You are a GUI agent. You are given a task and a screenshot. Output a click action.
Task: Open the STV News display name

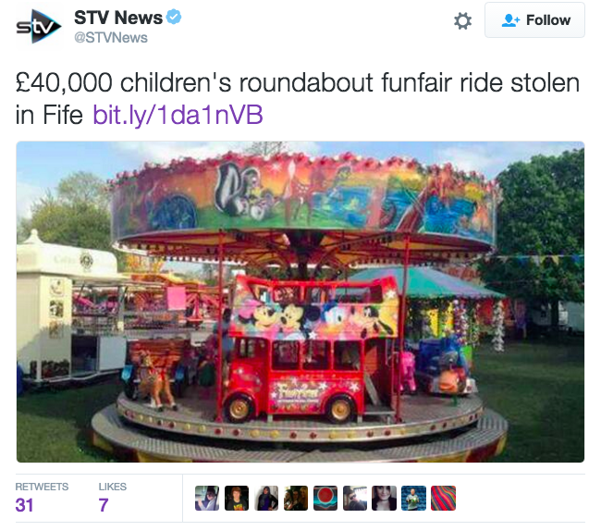(x=118, y=18)
